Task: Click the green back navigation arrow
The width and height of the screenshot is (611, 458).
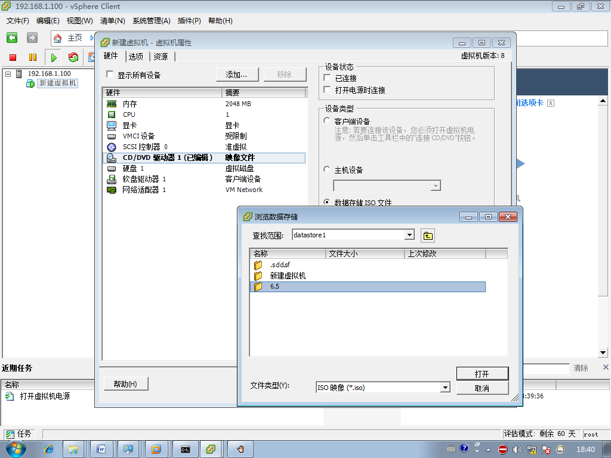Action: point(12,38)
